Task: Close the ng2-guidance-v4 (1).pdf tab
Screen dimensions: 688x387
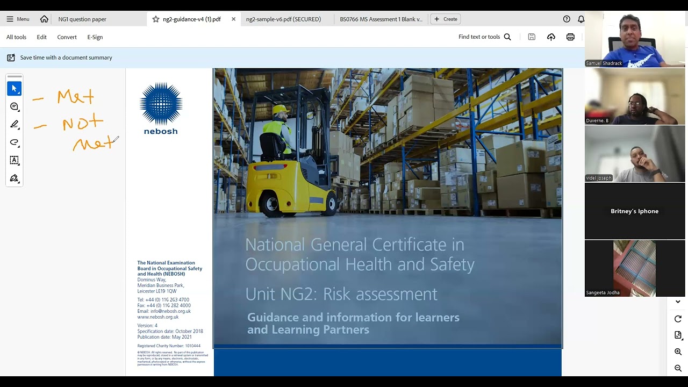Action: pos(233,19)
